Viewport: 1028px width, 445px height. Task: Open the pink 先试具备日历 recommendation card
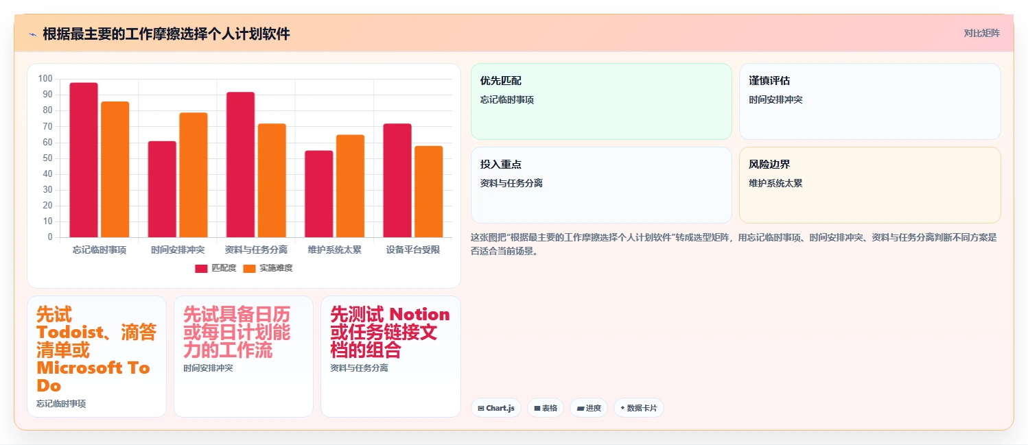tap(244, 357)
